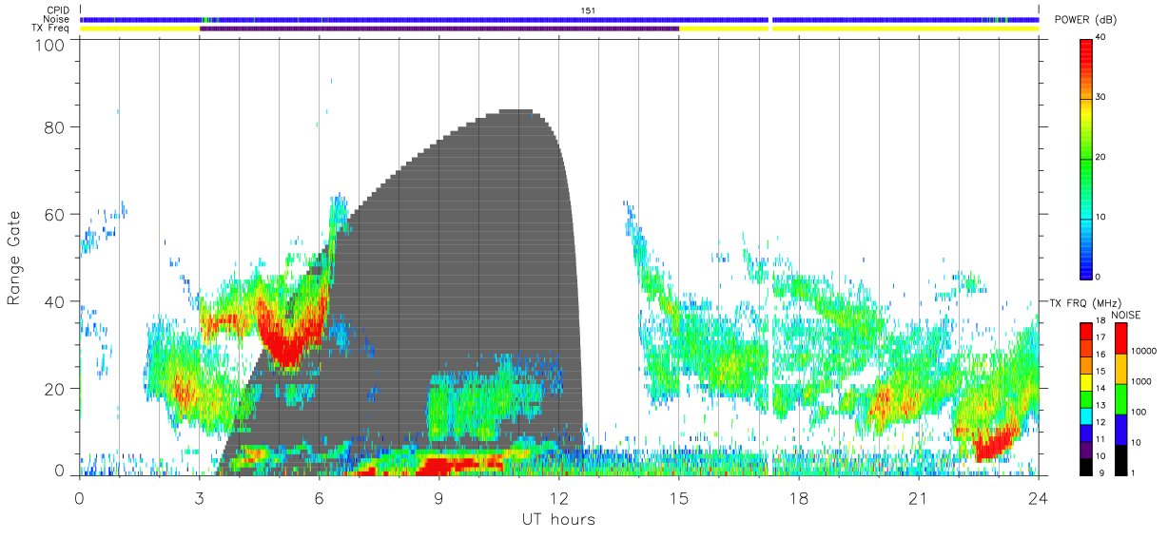1168x539 pixels.
Task: Click the 80 label on Range Gate axis
Action: [55, 127]
